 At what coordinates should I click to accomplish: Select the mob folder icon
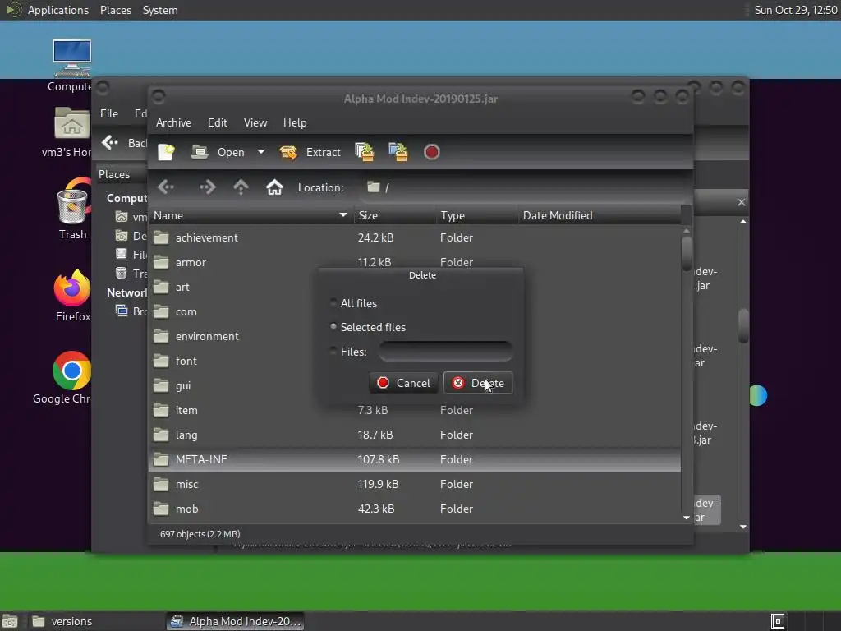[x=161, y=509]
